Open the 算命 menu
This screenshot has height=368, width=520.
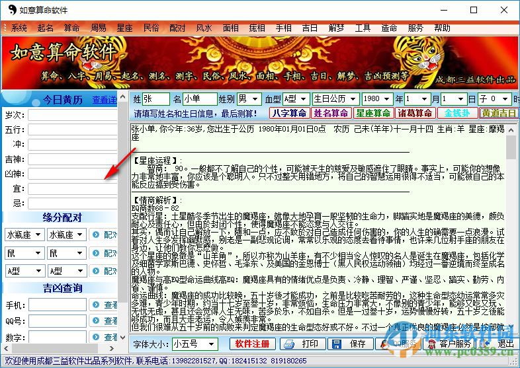[71, 28]
